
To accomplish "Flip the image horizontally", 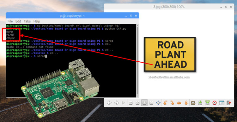I will 179,103.
